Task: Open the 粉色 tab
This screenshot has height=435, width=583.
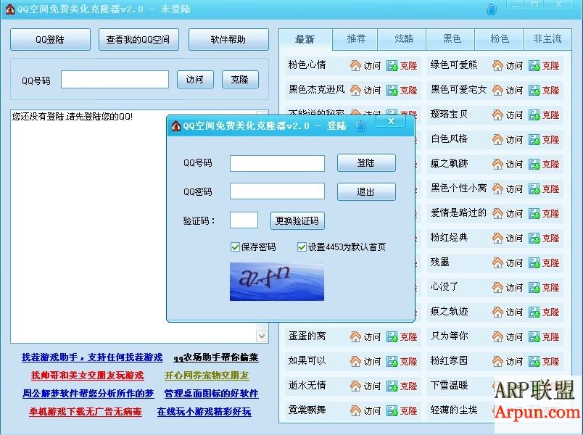Action: [x=500, y=38]
